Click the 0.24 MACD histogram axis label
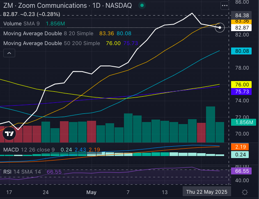This screenshot has height=199, width=259. coord(240,155)
